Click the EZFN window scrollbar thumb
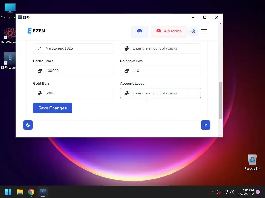This screenshot has width=265, height=198. 220,101
